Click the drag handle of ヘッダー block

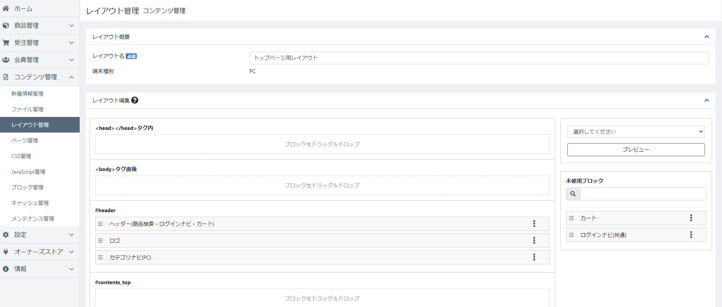point(101,224)
